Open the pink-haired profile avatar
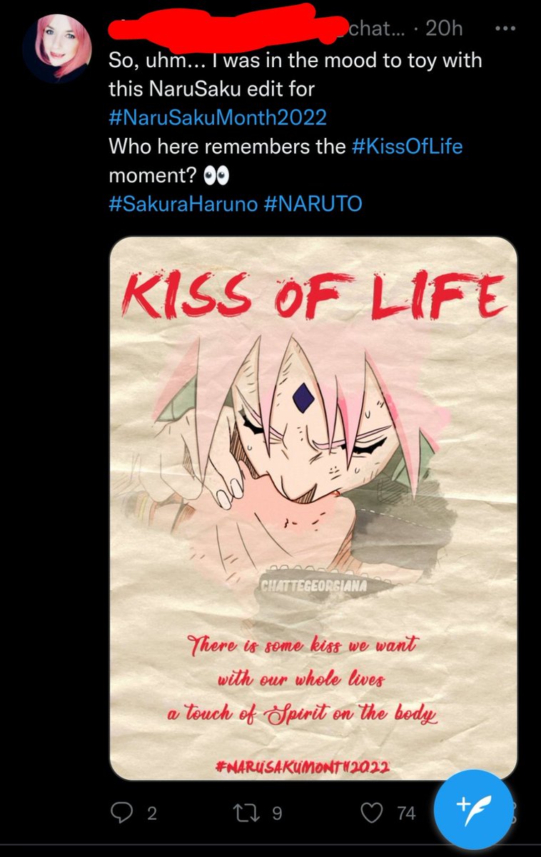 (x=57, y=49)
